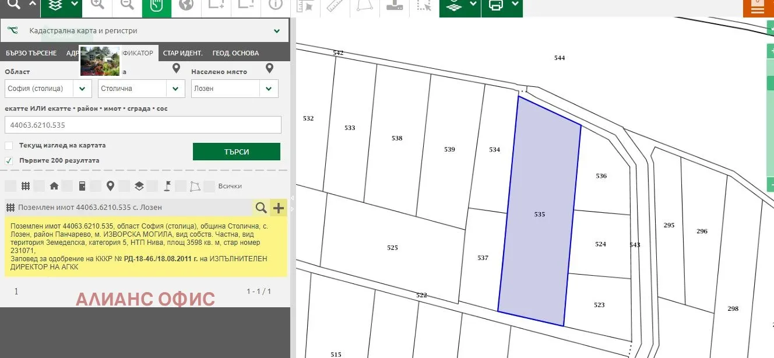Open the Област 'София (столица)' dropdown
Image resolution: width=774 pixels, height=358 pixels.
pos(82,89)
